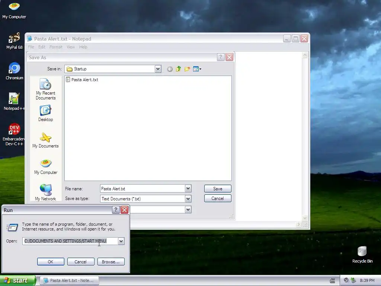Click the Run Open text field
Screen dimensions: 381x286
[70, 241]
